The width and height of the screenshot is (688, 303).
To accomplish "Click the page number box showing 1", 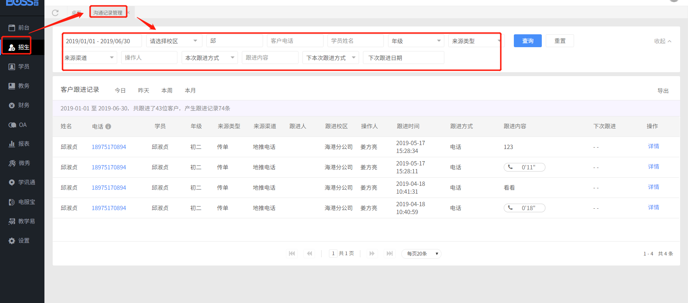I will click(x=333, y=253).
